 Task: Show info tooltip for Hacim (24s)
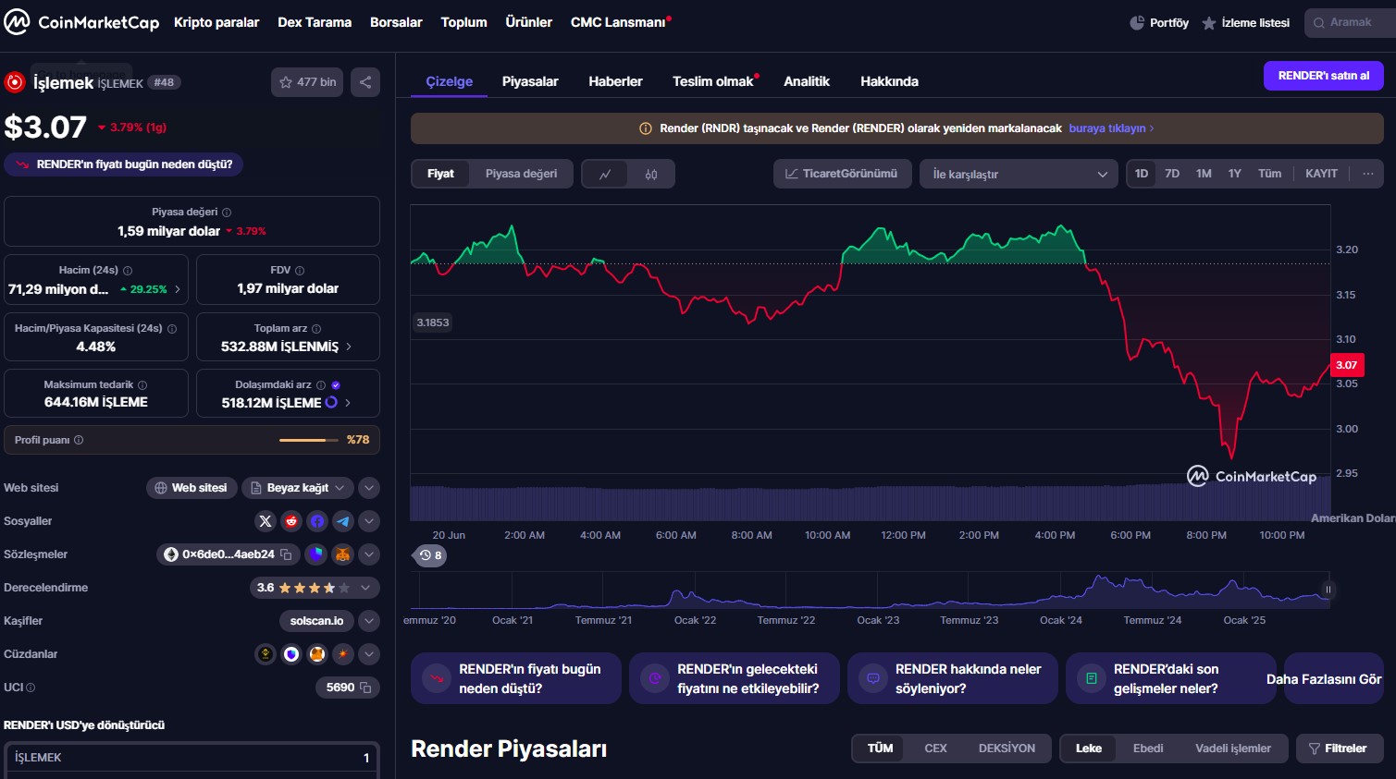coord(128,271)
